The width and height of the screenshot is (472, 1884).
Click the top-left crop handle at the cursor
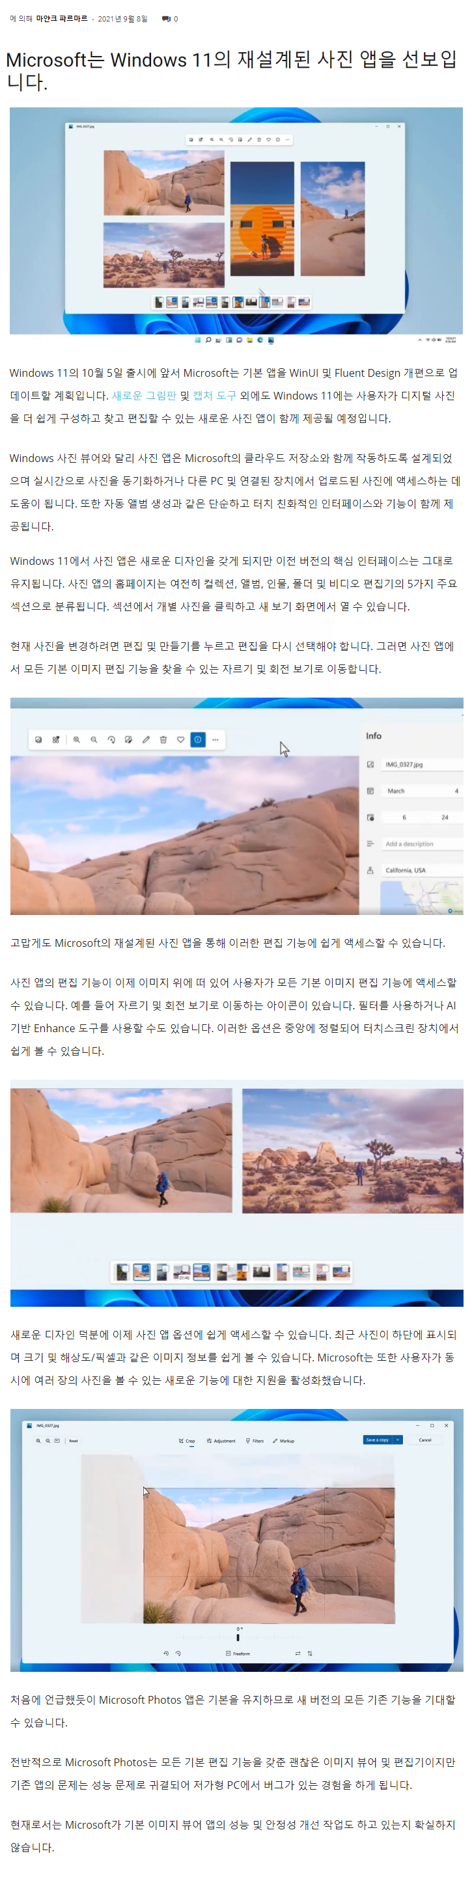point(144,1488)
